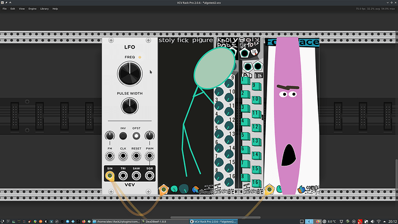Click knob 16 on Knoly Pobs

pyautogui.click(x=229, y=182)
